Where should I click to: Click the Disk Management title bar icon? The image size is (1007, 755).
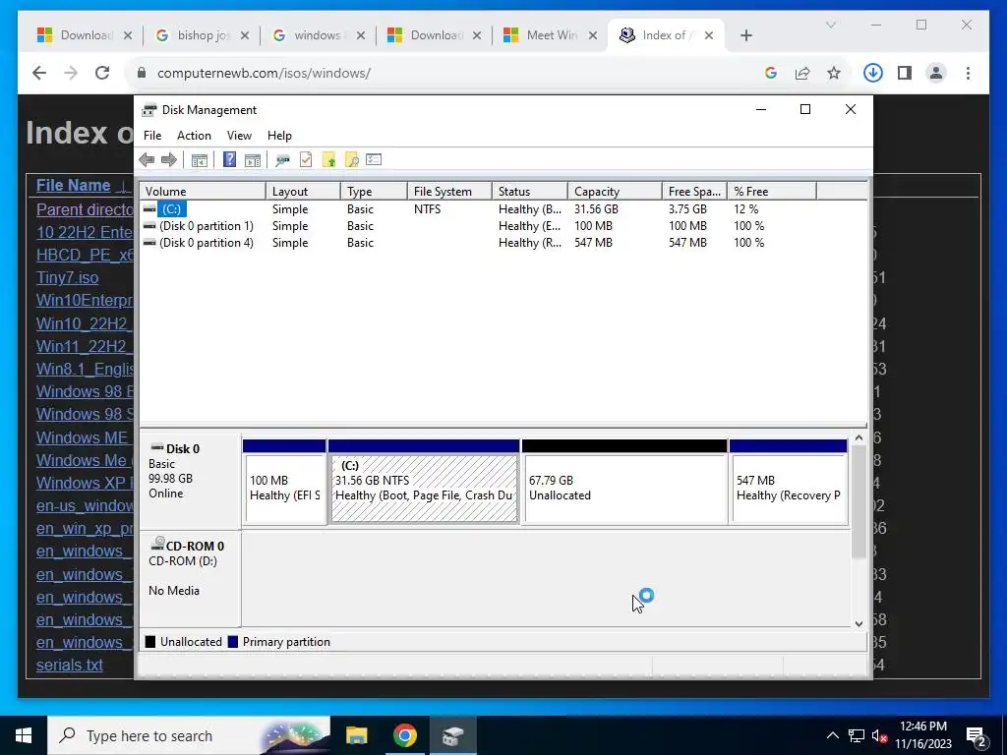coord(149,110)
